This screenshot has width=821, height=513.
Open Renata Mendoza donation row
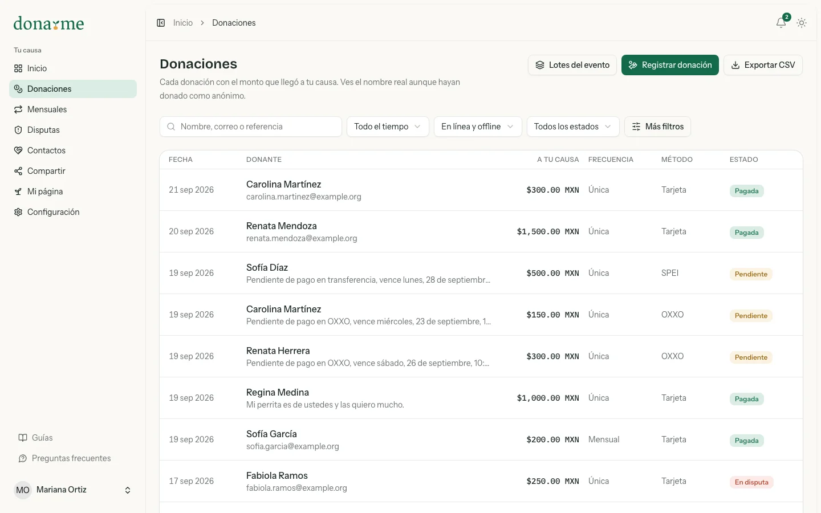coord(481,231)
